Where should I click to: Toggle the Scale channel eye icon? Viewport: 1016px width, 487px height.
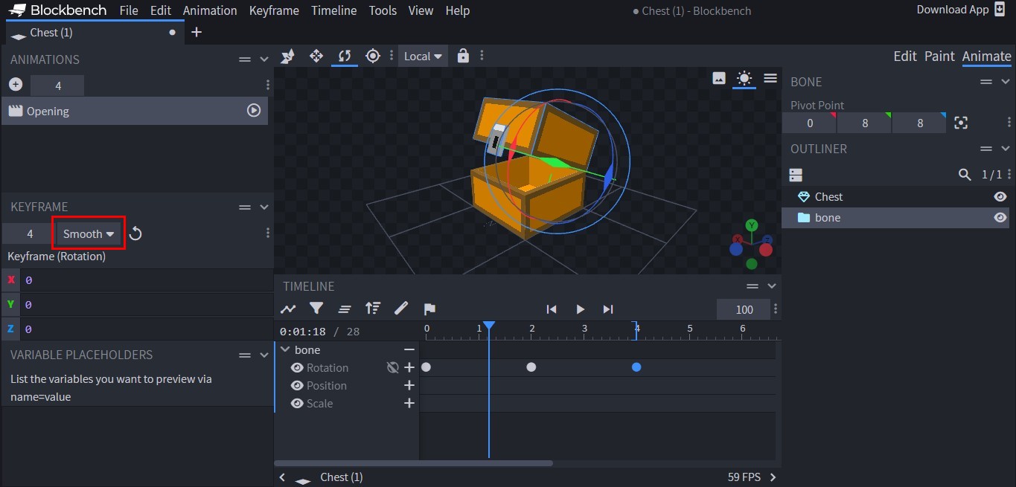point(297,404)
